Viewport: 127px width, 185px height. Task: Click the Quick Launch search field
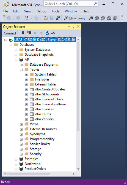(71, 4)
